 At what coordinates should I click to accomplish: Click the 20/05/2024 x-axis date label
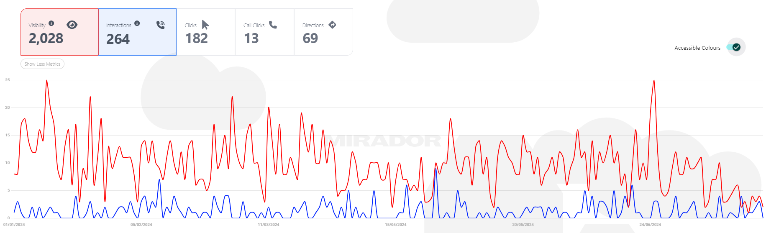click(523, 225)
